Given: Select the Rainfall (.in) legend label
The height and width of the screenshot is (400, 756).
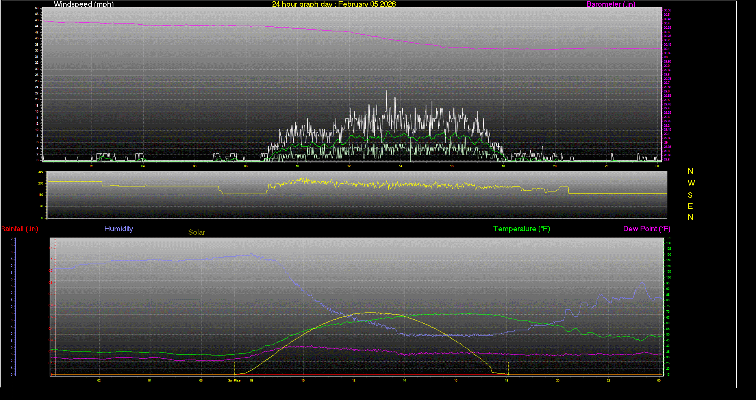Looking at the screenshot, I should (x=19, y=229).
